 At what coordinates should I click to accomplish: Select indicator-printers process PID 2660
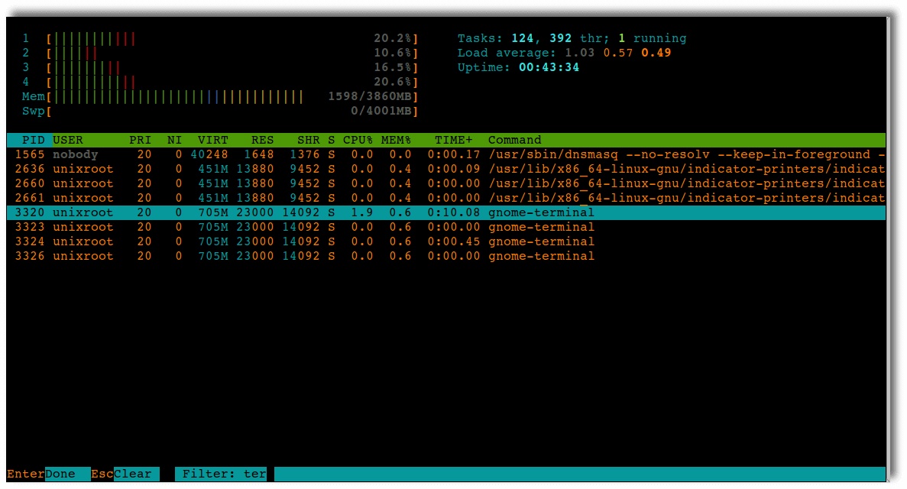coord(446,183)
